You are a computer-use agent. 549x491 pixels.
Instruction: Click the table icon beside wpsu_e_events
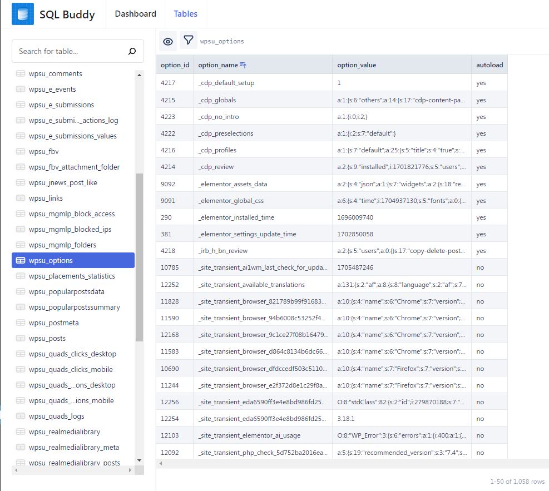[21, 89]
